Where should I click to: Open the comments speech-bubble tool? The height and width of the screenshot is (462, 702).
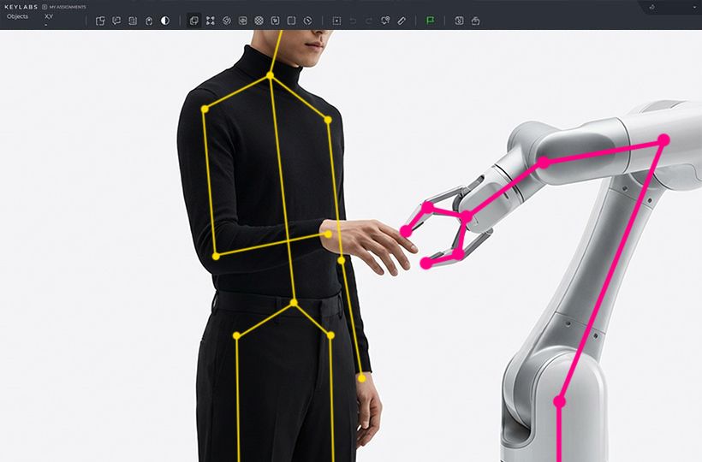pyautogui.click(x=116, y=21)
